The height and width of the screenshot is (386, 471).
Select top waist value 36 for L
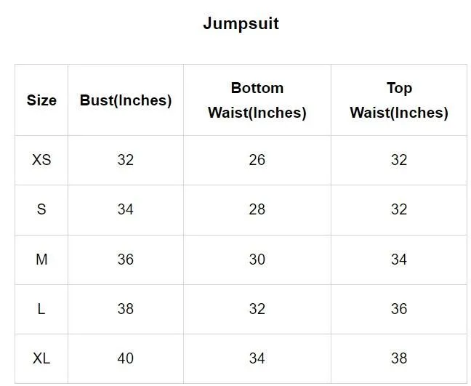(399, 309)
